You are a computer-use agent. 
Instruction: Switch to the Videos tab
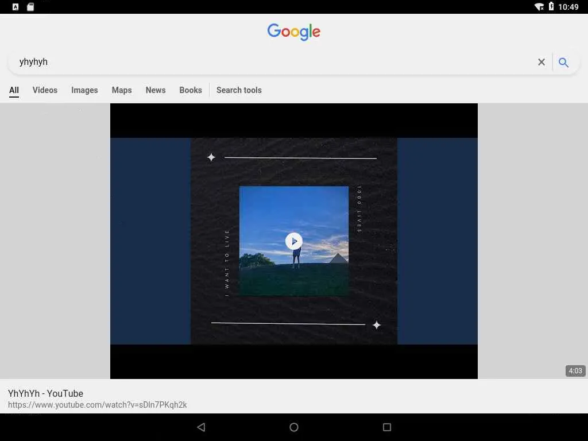point(45,90)
